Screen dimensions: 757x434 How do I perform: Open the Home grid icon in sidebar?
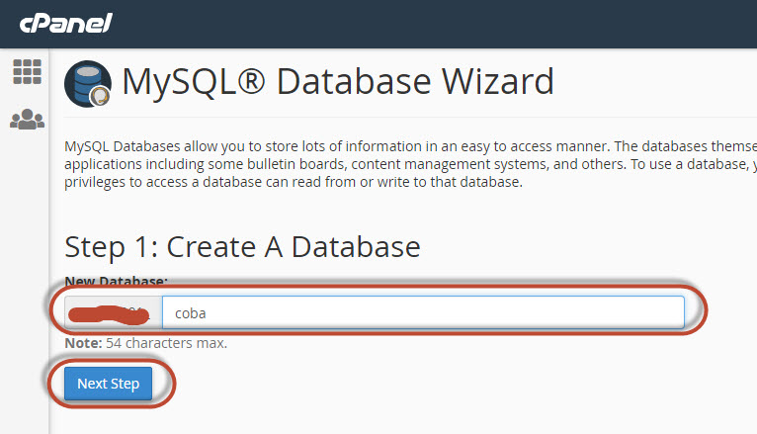[x=27, y=71]
